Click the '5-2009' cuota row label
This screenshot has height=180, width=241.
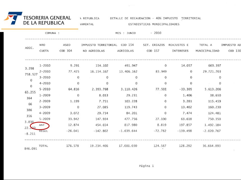(45, 119)
